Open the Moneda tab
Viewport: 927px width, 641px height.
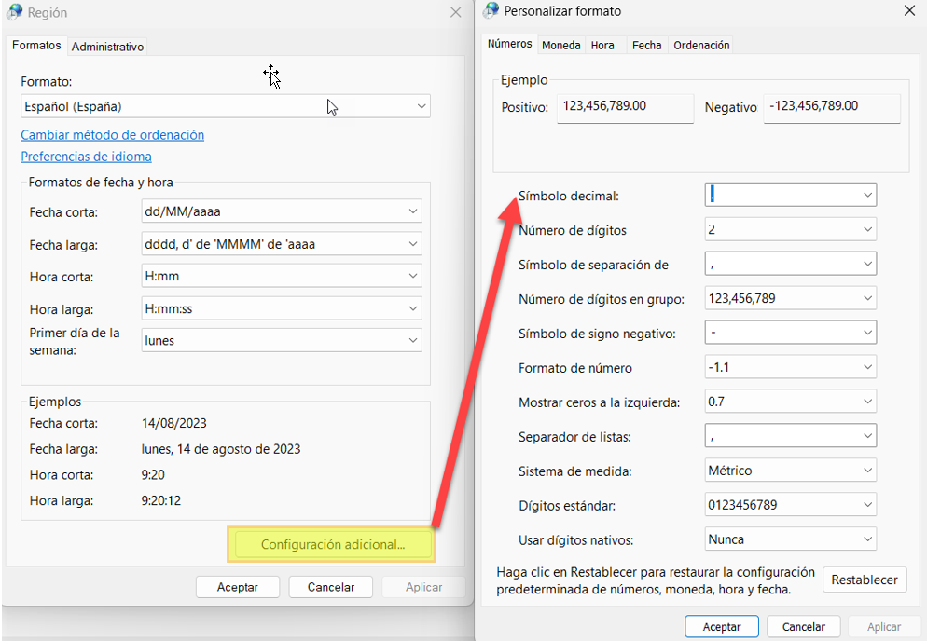pos(560,45)
